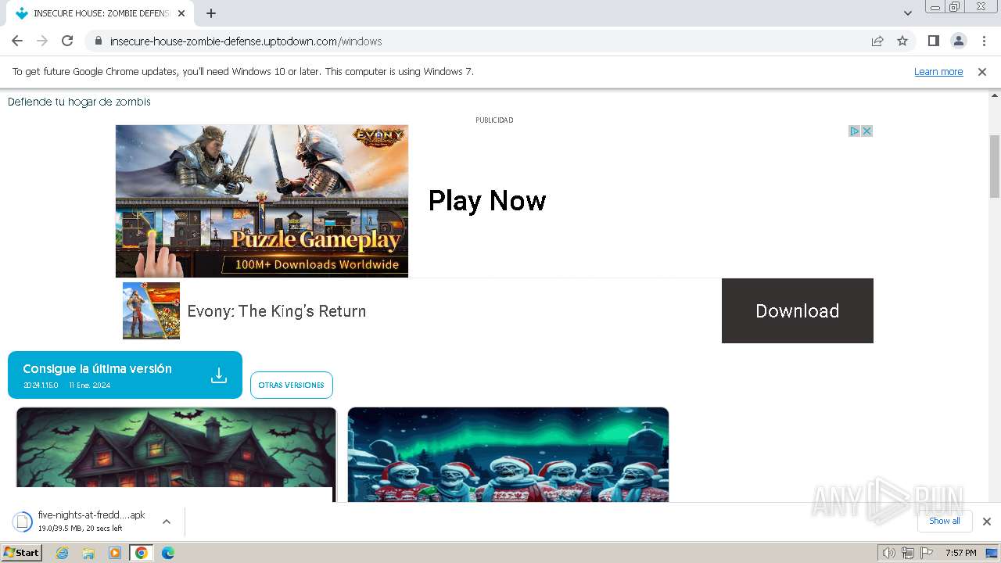
Task: Click the volume speaker tray icon
Action: (888, 553)
